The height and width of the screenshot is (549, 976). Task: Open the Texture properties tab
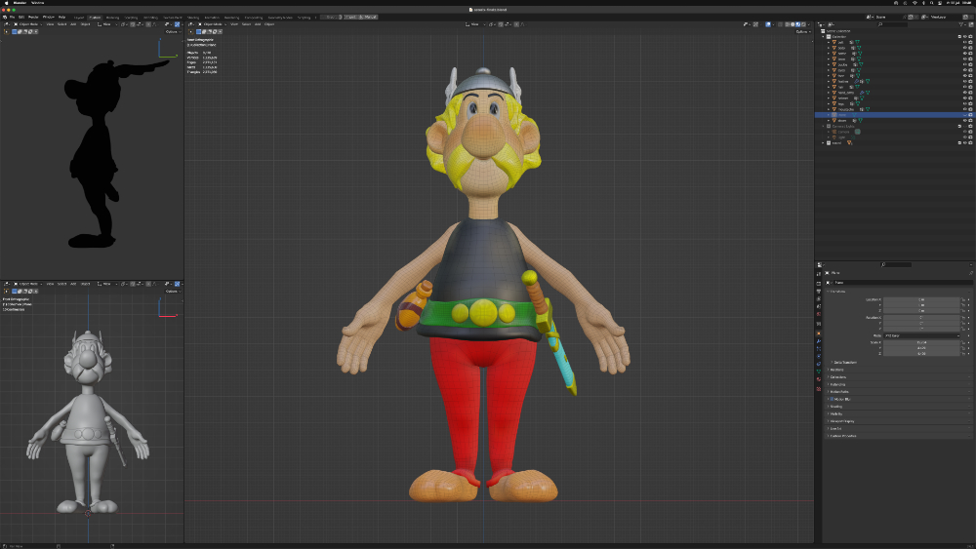(x=819, y=389)
